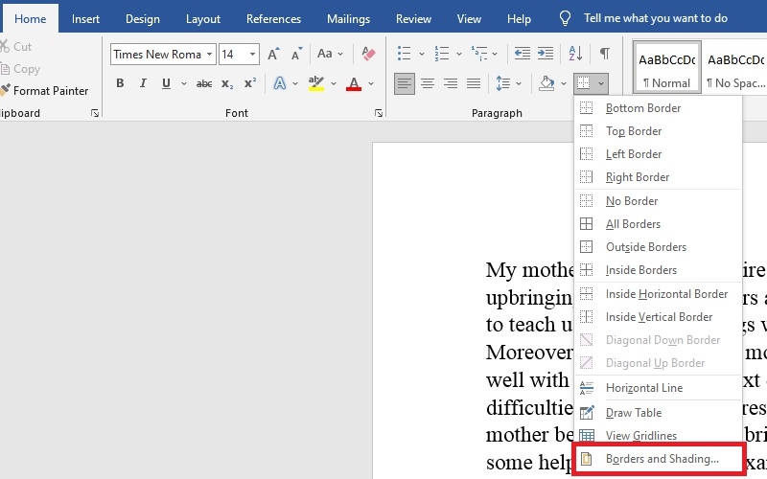Image resolution: width=767 pixels, height=479 pixels.
Task: Switch to the Insert ribbon tab
Action: [85, 19]
